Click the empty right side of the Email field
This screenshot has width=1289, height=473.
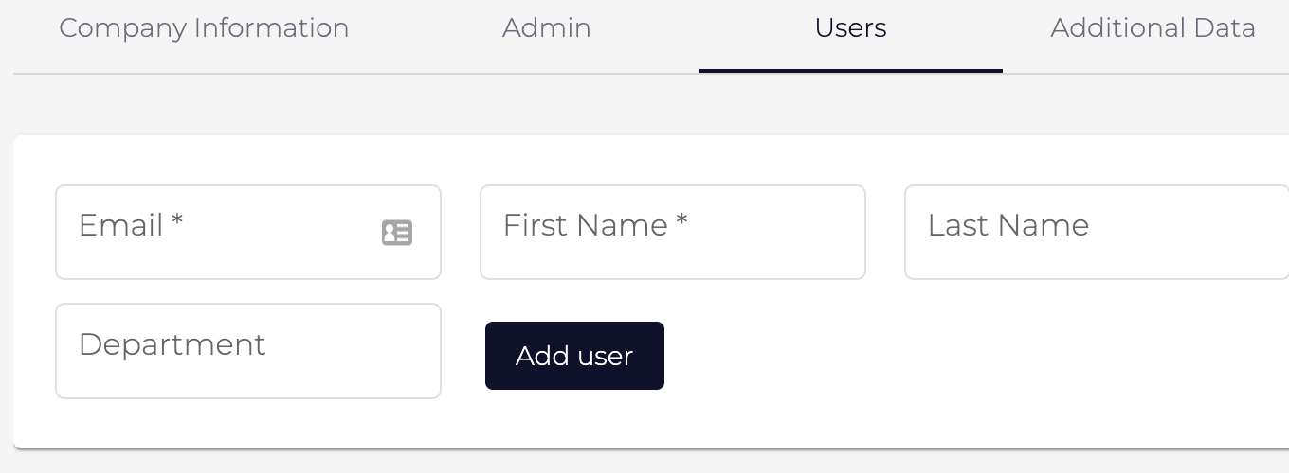284,233
